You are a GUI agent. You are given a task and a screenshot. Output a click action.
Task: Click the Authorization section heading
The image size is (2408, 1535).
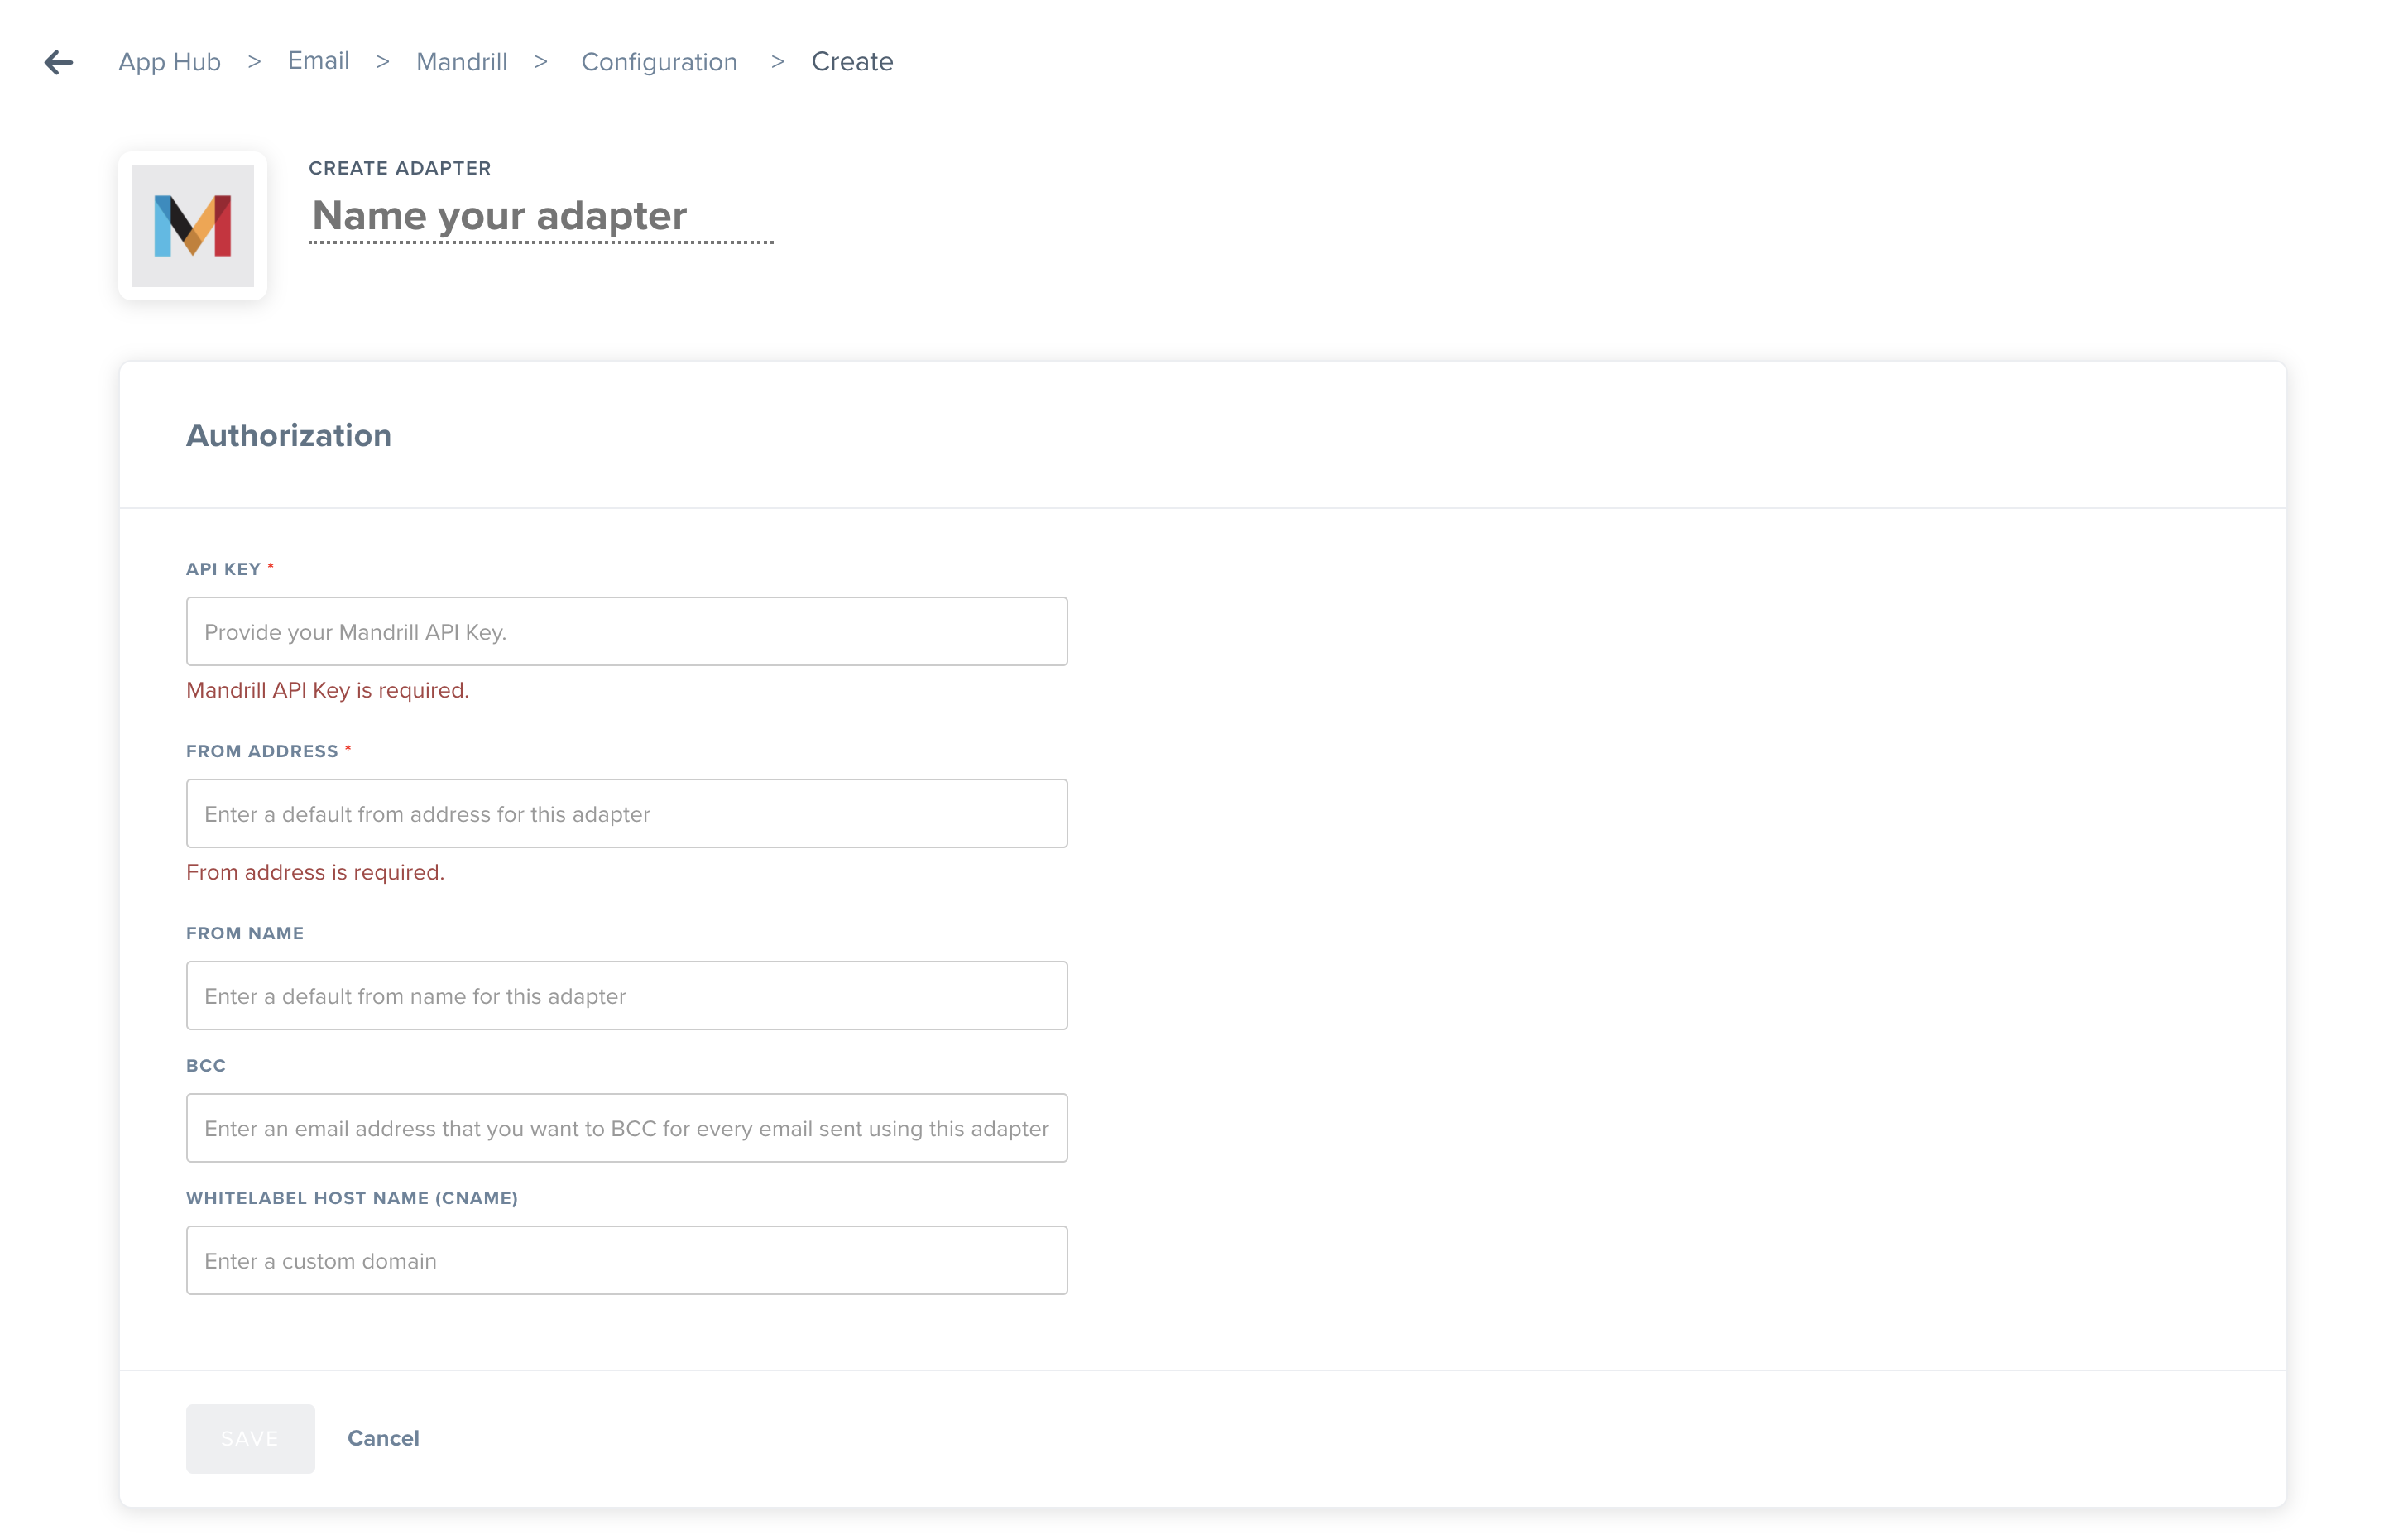click(288, 435)
